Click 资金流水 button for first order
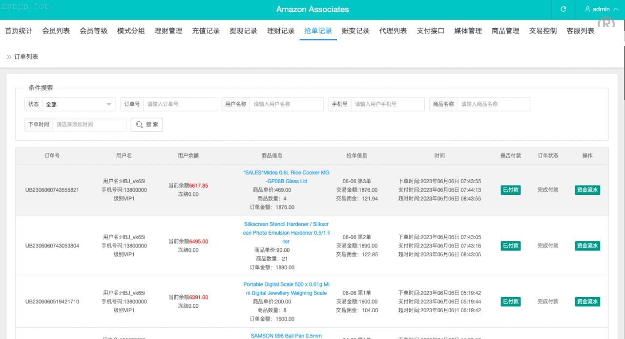 coord(587,190)
